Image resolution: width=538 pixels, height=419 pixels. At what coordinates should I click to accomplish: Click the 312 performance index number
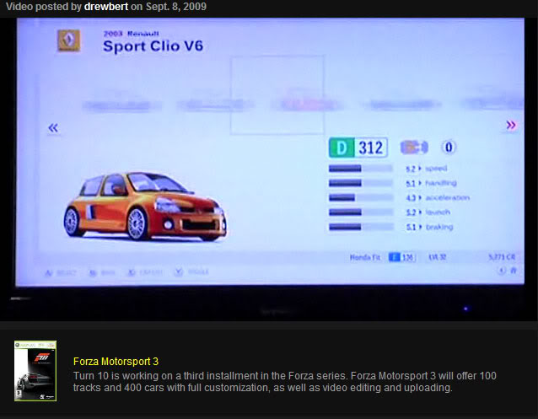tap(371, 148)
